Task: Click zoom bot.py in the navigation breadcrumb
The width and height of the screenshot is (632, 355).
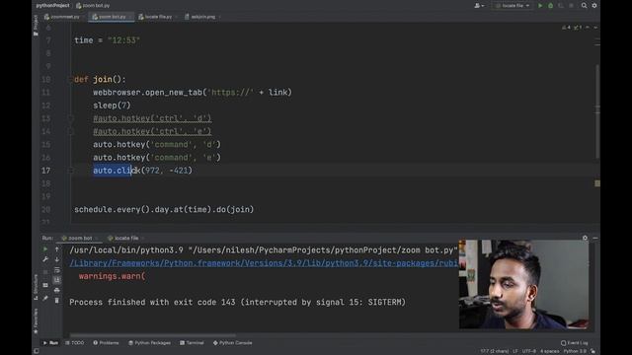Action: click(x=93, y=6)
